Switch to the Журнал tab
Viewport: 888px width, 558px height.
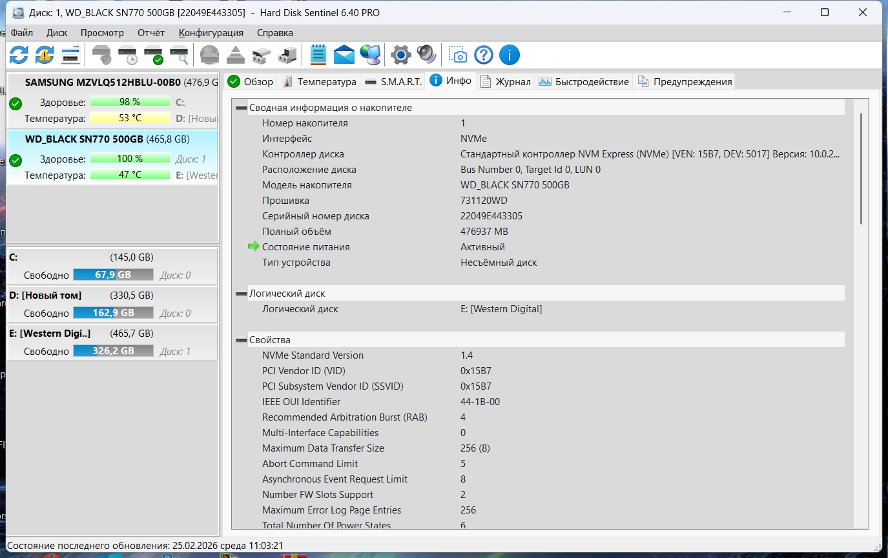(506, 82)
